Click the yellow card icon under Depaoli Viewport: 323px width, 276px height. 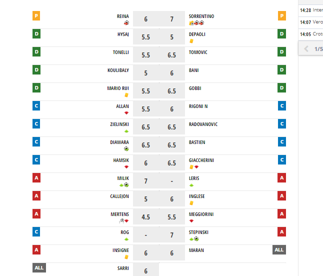[191, 40]
